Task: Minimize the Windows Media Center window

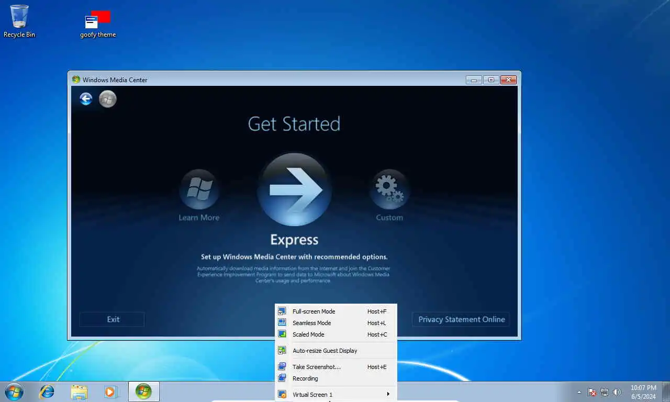Action: click(474, 80)
